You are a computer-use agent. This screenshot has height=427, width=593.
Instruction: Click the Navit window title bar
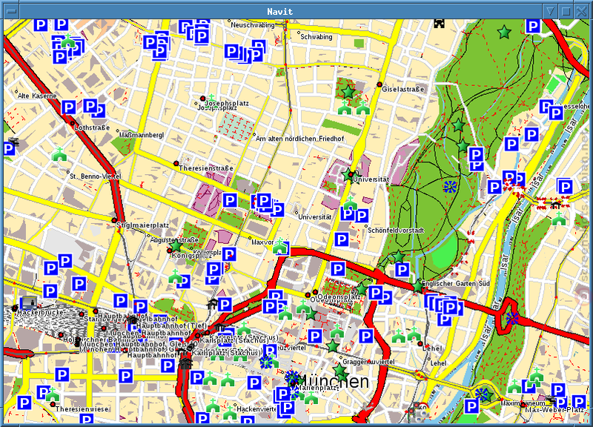tap(280, 11)
